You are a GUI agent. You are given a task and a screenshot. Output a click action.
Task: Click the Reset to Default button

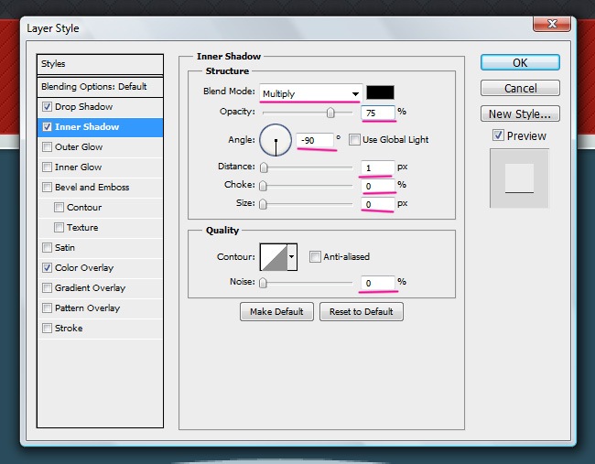pos(361,311)
